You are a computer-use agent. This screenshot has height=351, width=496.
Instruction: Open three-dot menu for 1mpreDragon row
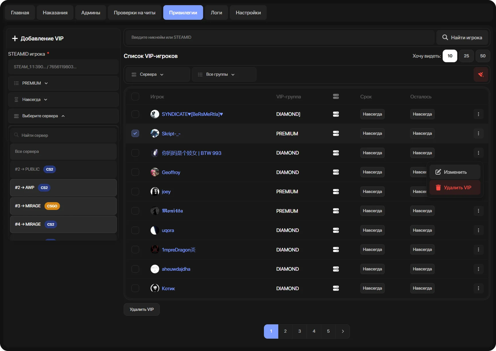pos(478,249)
